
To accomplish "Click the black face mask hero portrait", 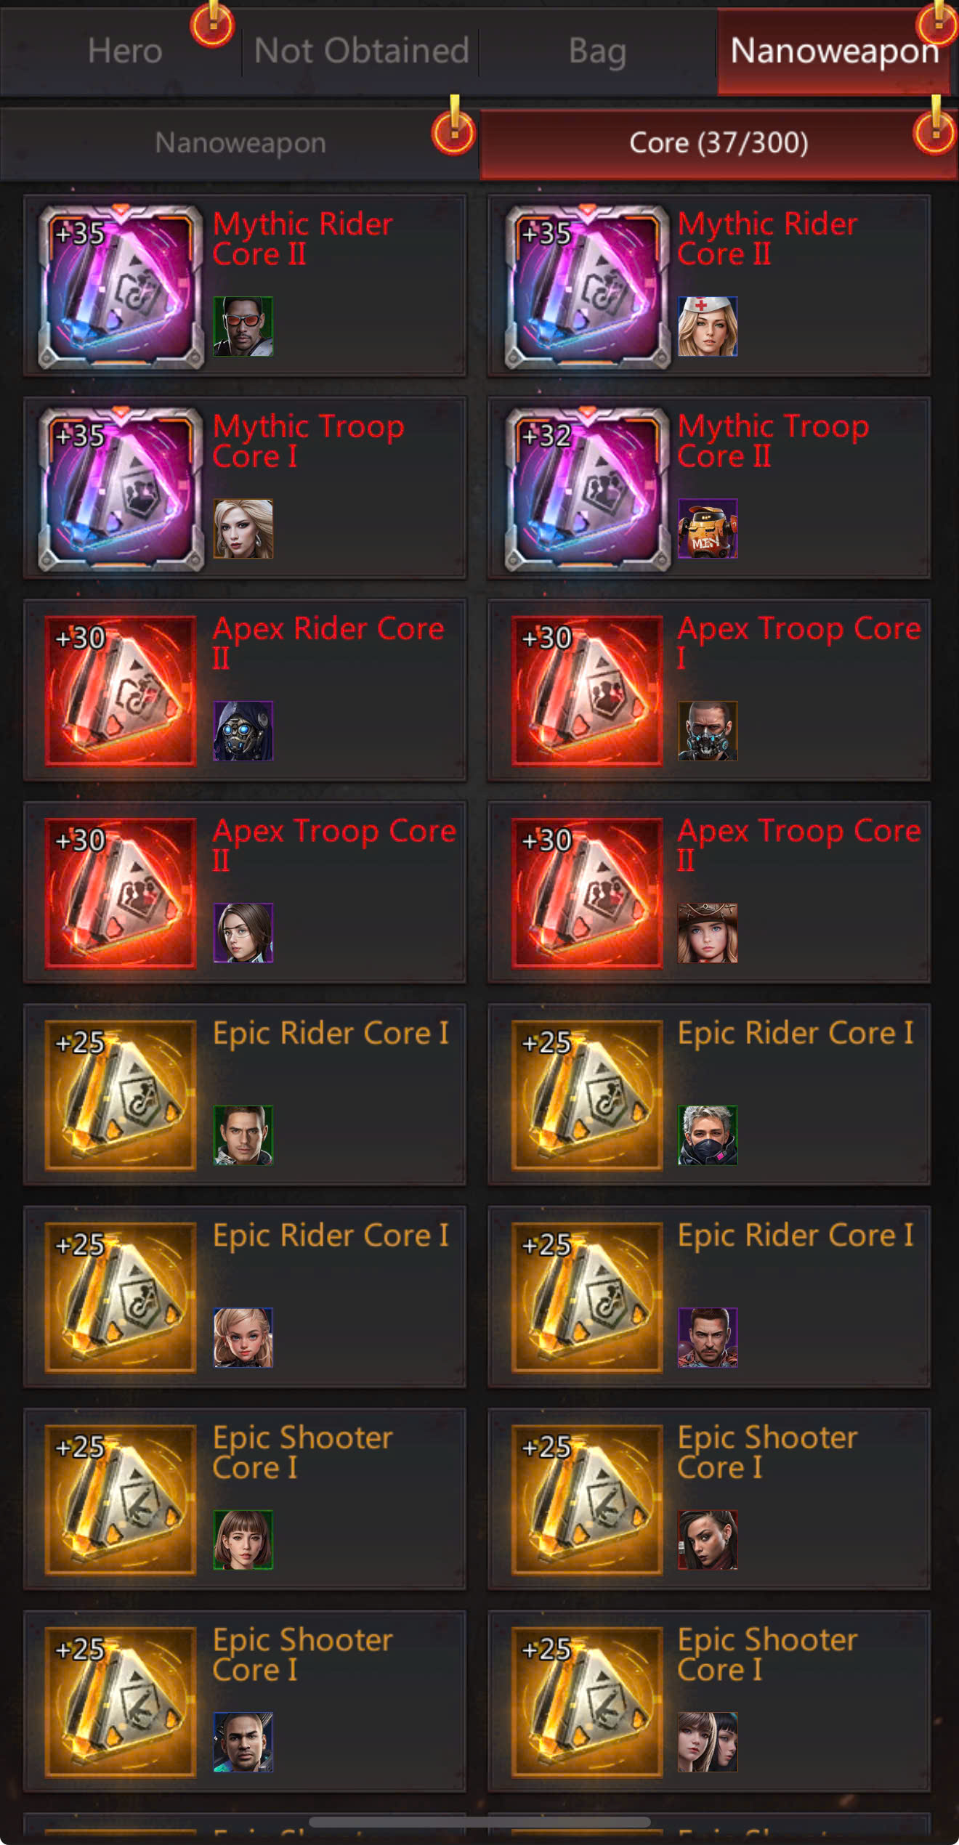I will (x=708, y=1135).
